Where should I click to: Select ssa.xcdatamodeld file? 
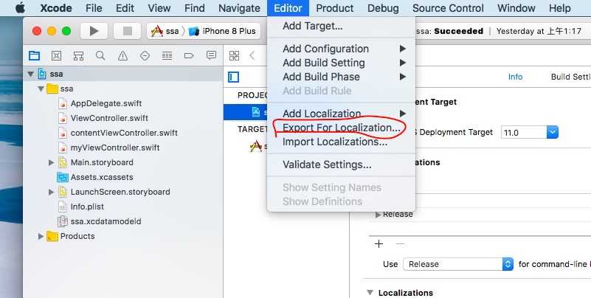click(106, 221)
